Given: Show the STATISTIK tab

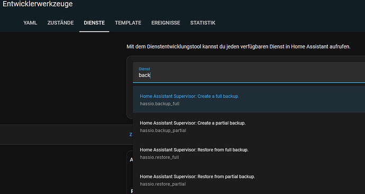Looking at the screenshot, I should 203,23.
